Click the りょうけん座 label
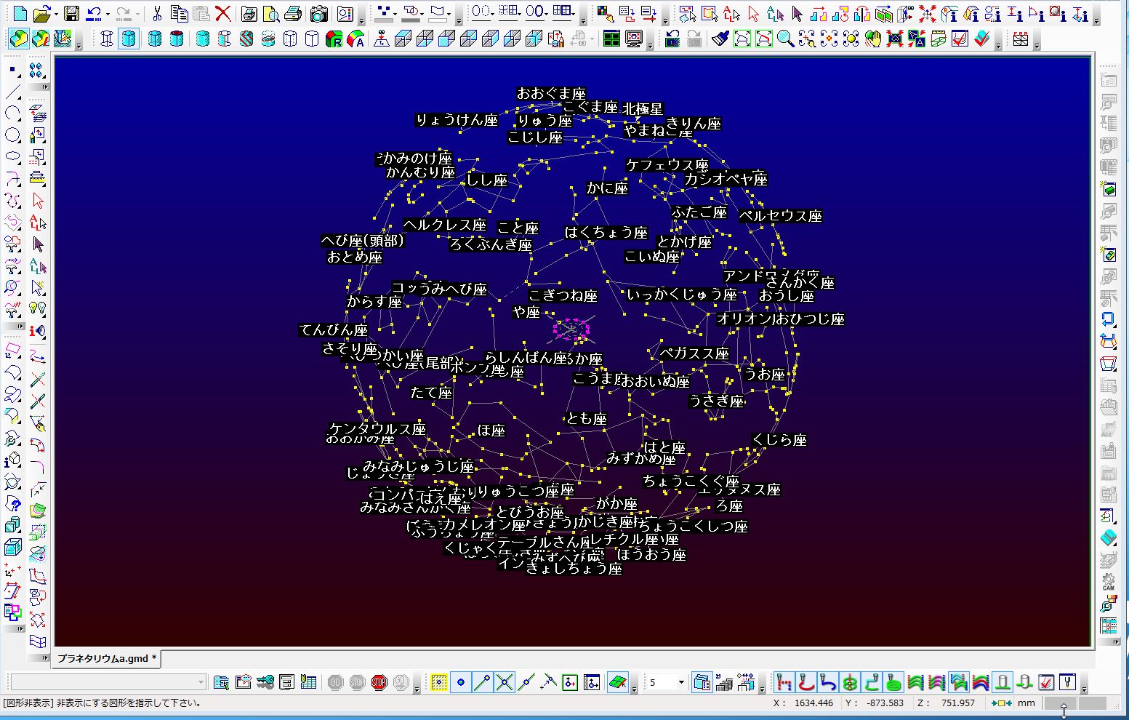The image size is (1129, 720). pos(457,120)
